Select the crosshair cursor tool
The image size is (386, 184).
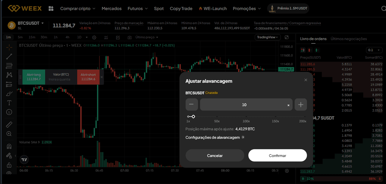[9, 47]
